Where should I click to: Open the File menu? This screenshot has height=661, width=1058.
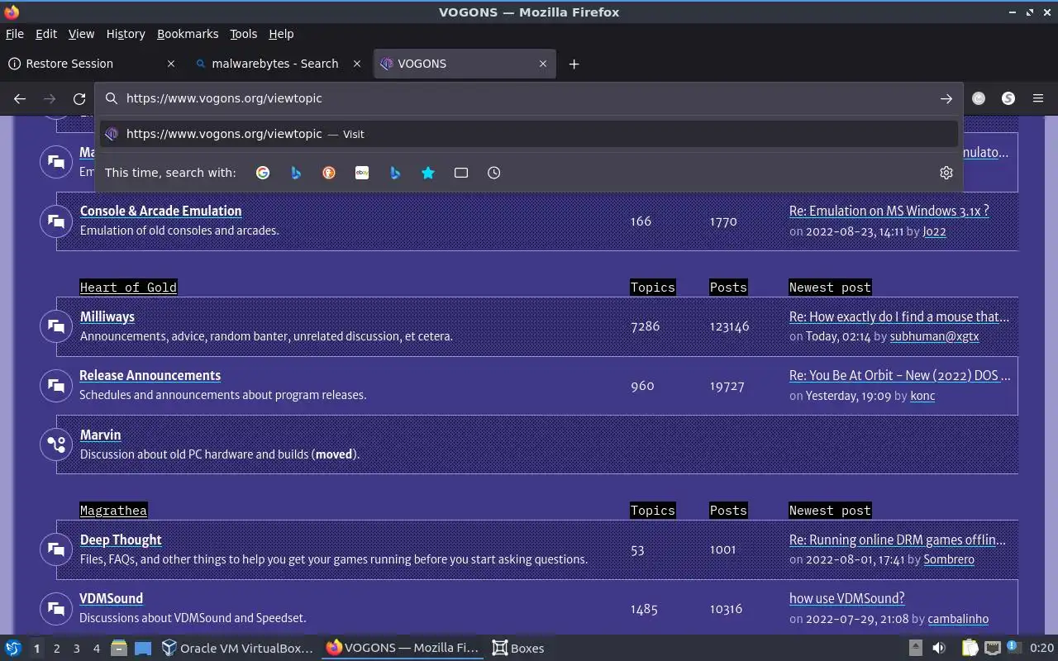[x=15, y=34]
